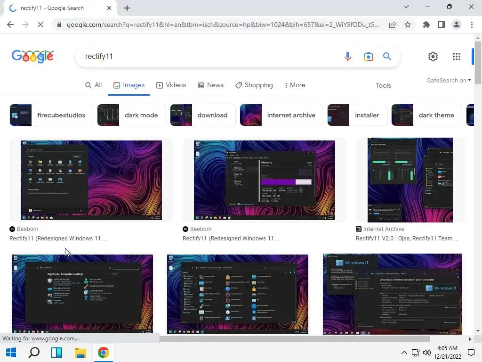The width and height of the screenshot is (482, 362).
Task: Open Widgets from the taskbar
Action: [x=56, y=353]
